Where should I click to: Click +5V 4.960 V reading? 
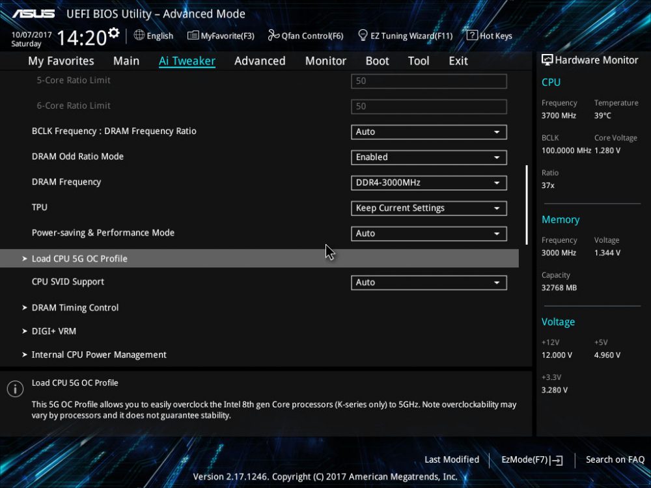pos(607,355)
